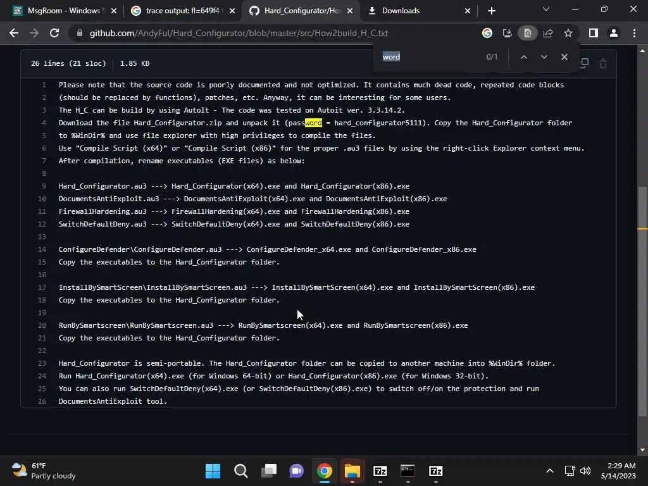Share this page via share icon
Screen dimensions: 648x486
click(x=548, y=33)
